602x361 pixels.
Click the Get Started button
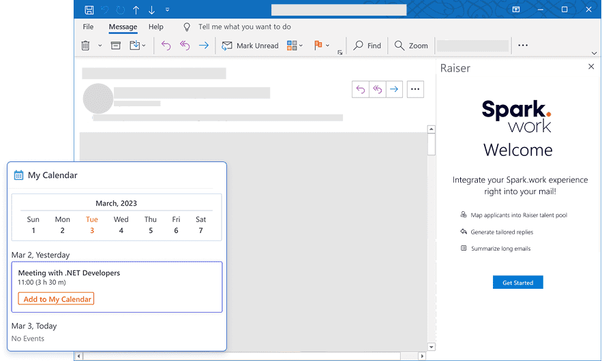tap(518, 283)
